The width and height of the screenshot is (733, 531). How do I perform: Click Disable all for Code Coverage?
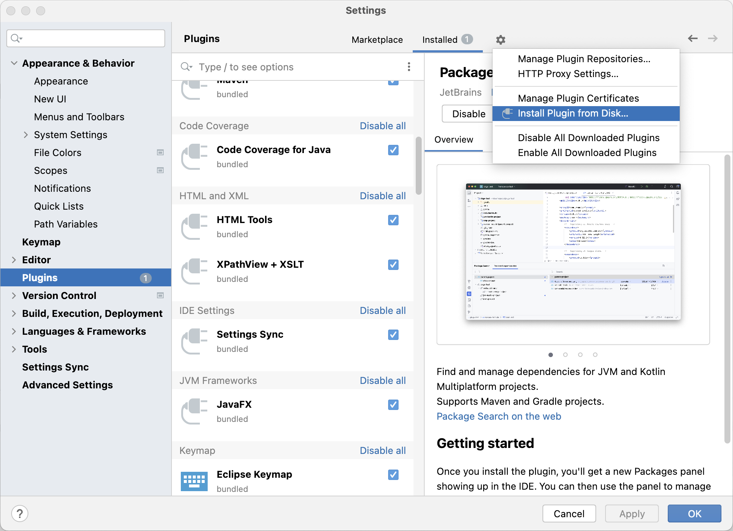tap(383, 126)
